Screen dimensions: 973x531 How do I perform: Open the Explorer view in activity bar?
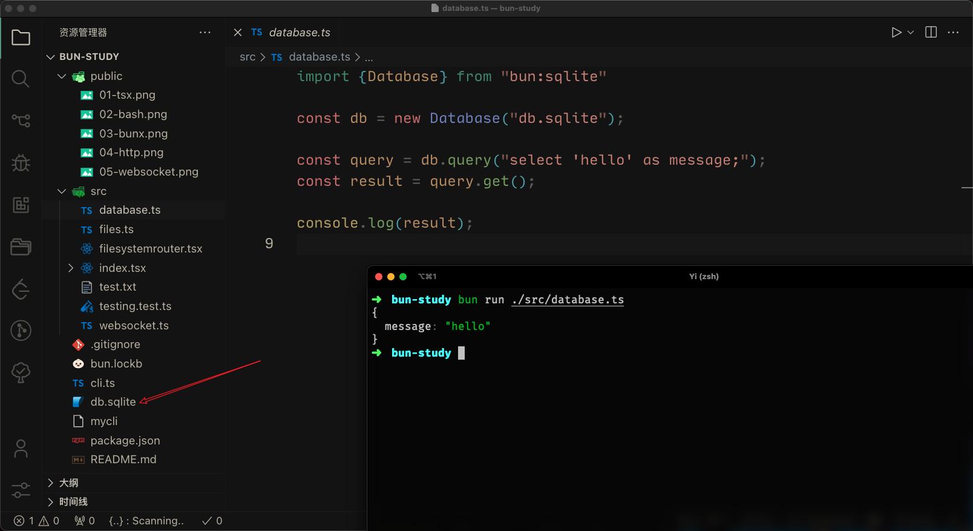[21, 38]
